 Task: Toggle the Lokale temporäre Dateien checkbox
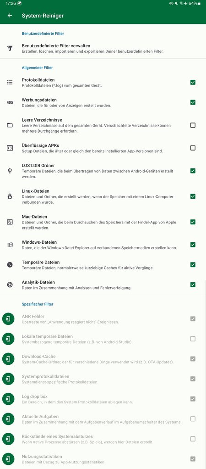[x=193, y=339]
